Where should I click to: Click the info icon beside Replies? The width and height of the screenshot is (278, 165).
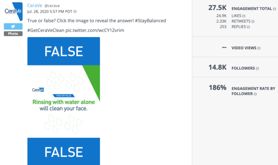[248, 27]
